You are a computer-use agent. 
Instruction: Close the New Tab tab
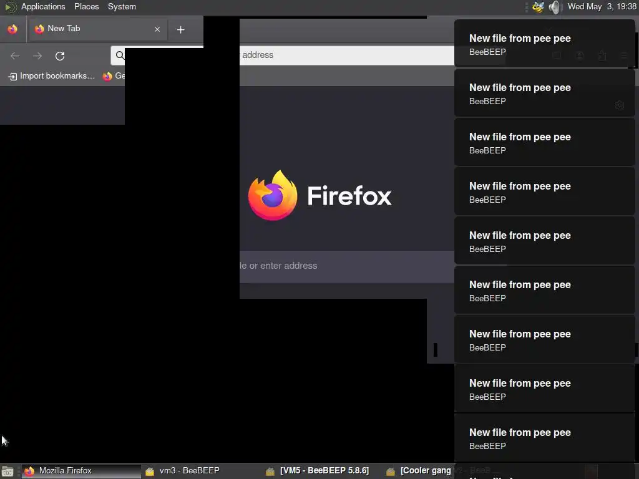click(x=157, y=29)
